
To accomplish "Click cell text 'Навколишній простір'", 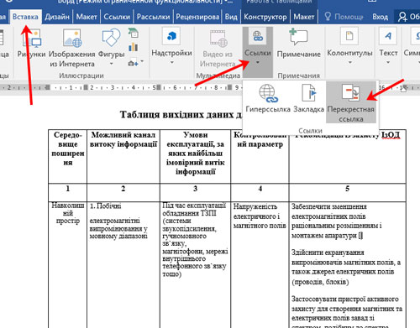I will pos(68,213).
